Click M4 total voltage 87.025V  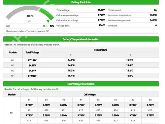coord(32,76)
